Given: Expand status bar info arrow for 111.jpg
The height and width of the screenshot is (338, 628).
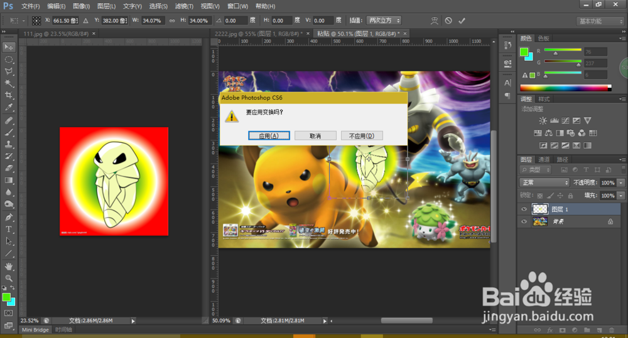Looking at the screenshot, I should click(x=133, y=321).
